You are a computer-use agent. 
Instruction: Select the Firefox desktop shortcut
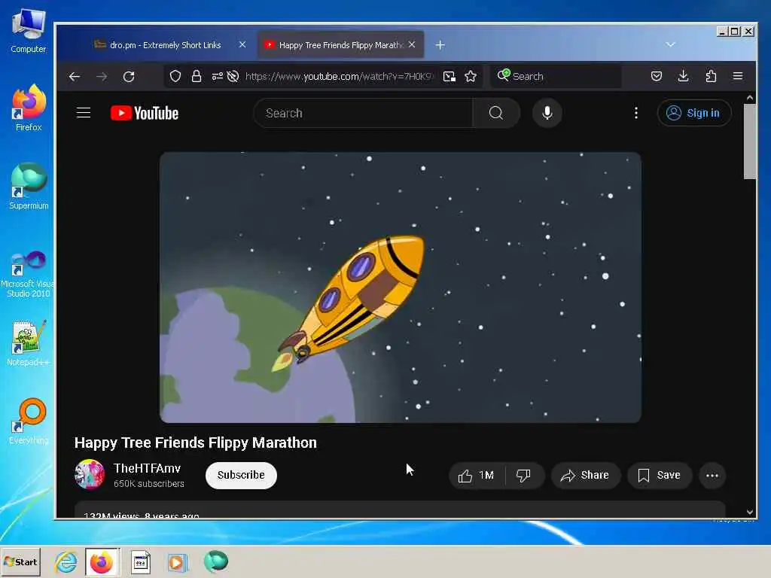coord(29,108)
